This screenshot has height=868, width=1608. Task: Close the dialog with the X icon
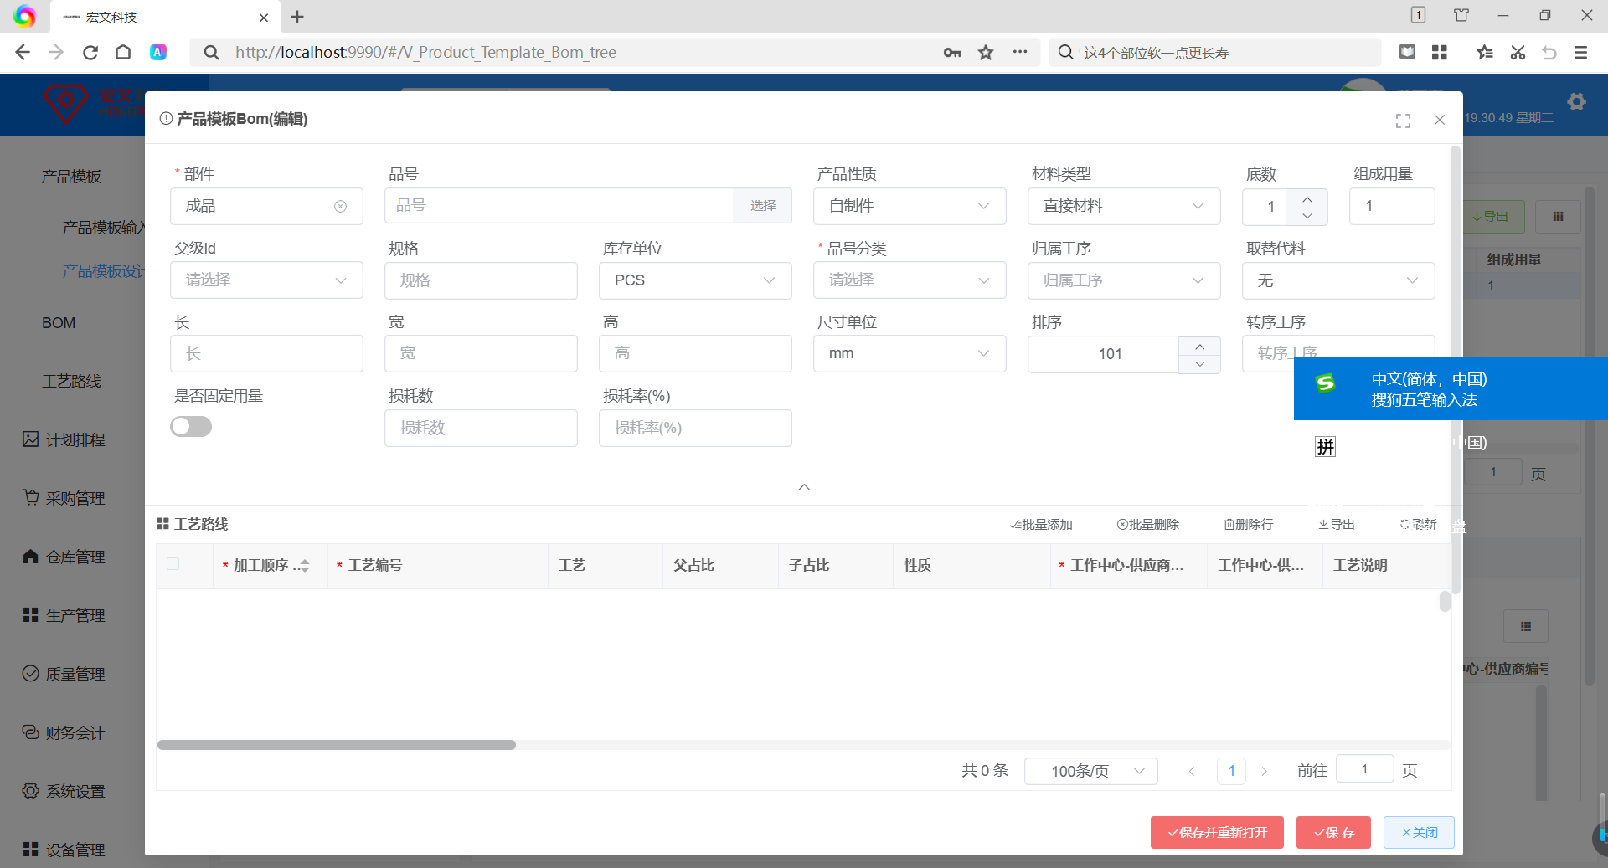click(1440, 120)
